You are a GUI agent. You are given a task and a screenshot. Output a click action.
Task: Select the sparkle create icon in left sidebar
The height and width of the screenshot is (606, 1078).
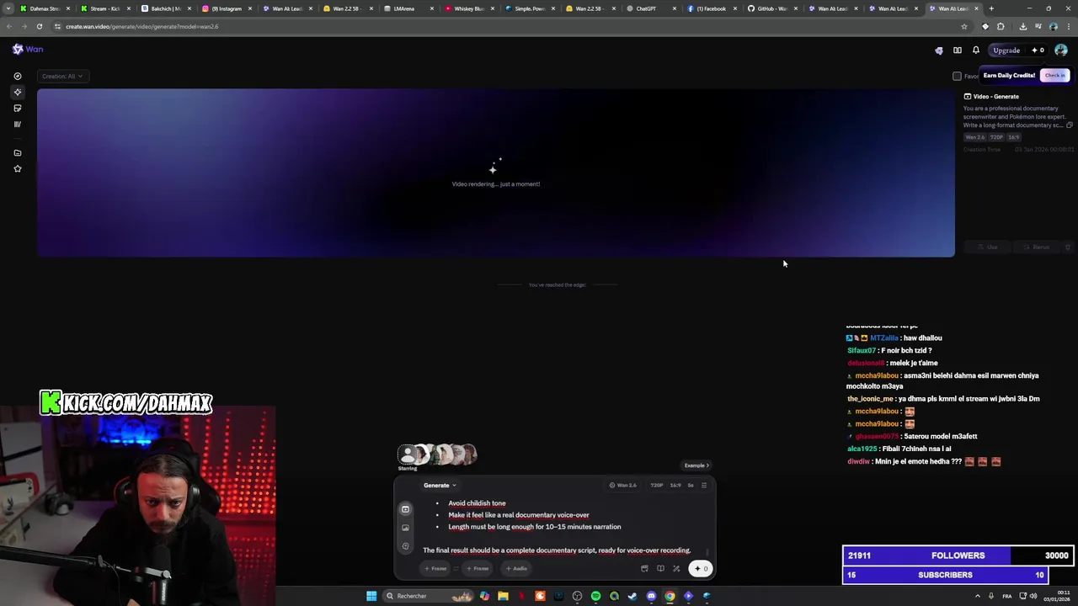18,92
